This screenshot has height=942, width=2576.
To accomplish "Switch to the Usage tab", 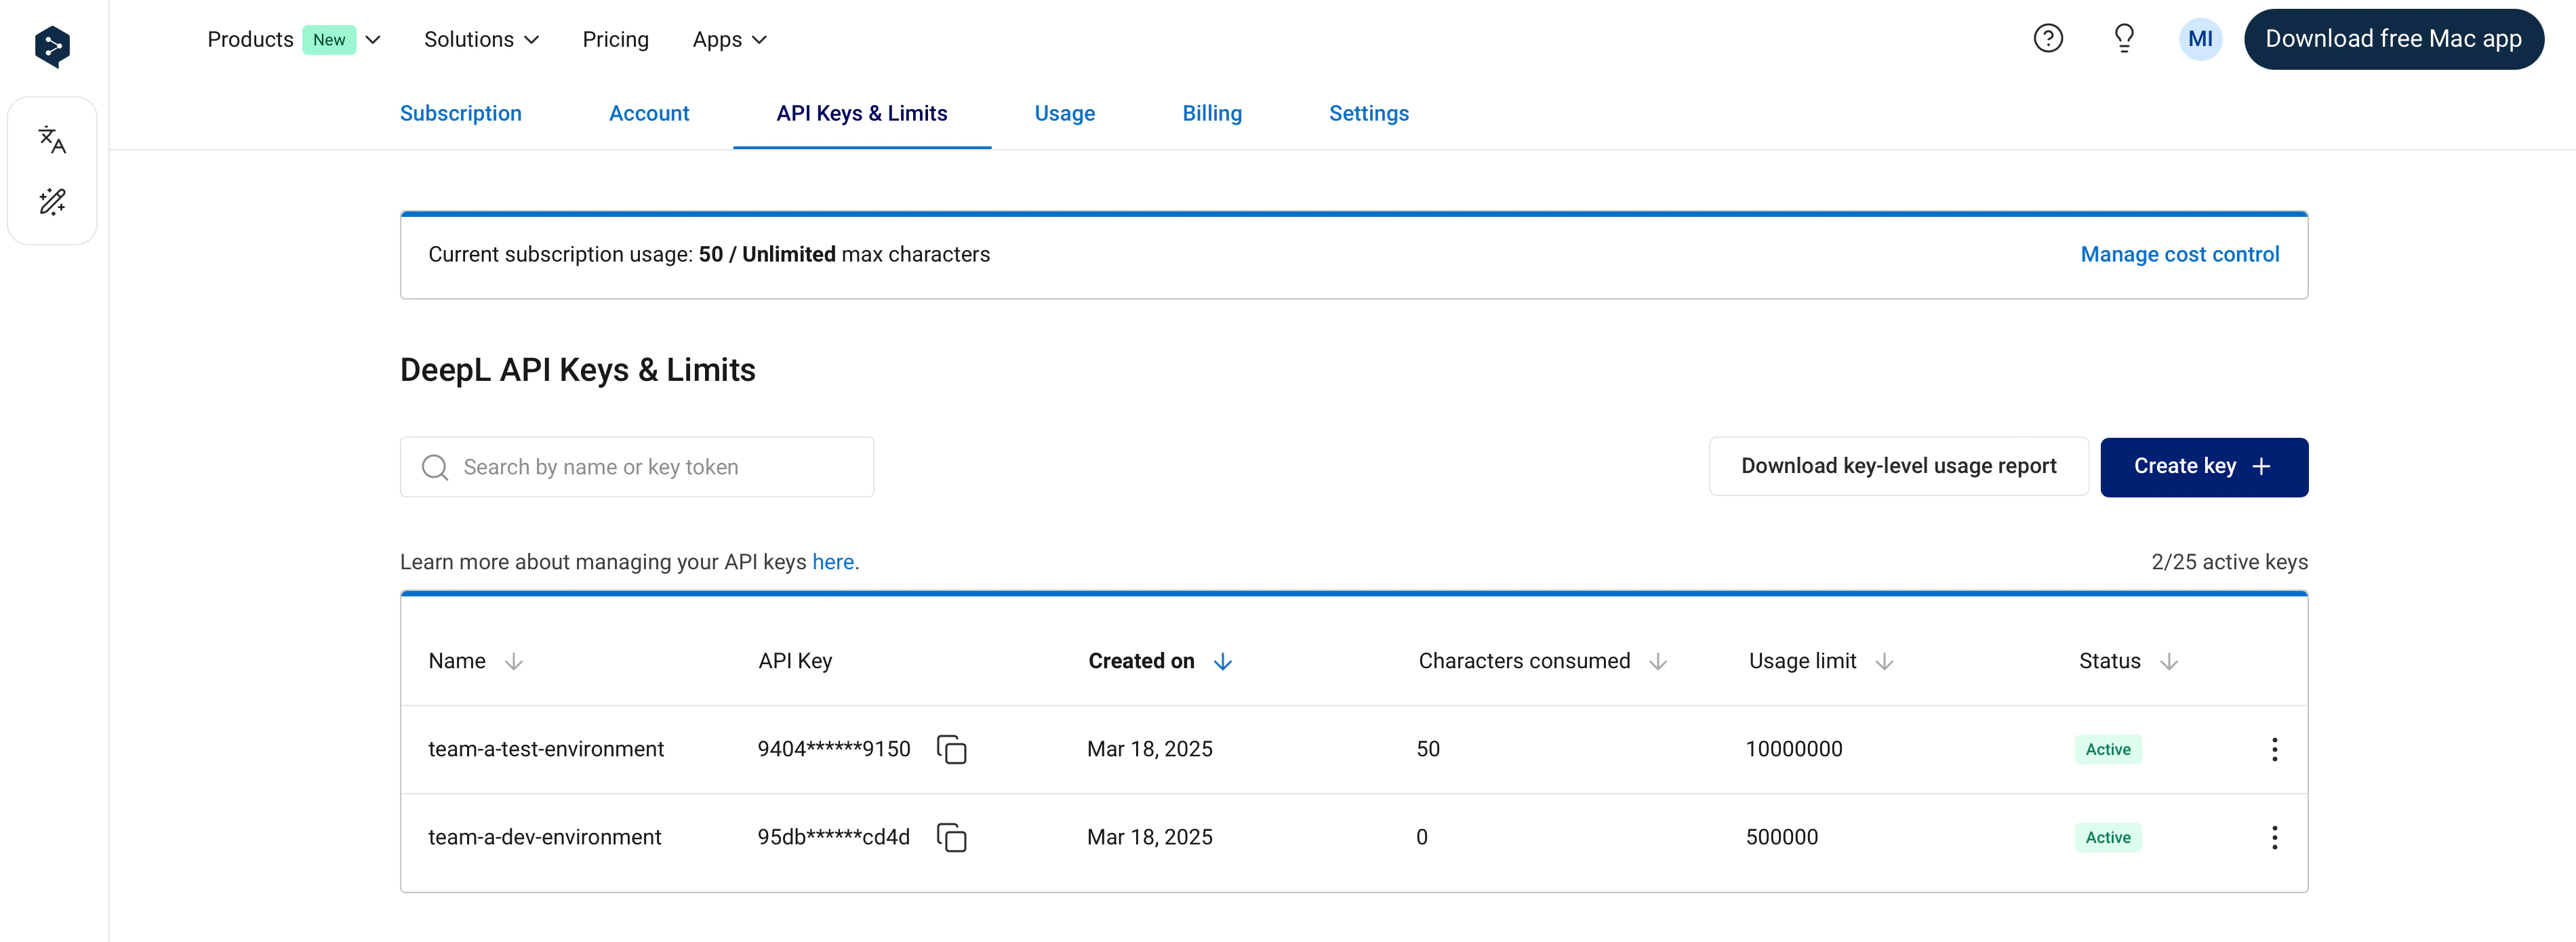I will pos(1064,114).
